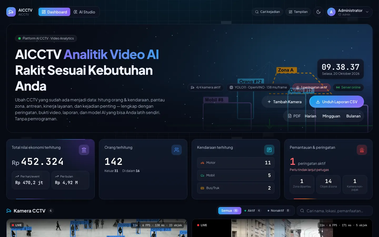Toggle dark mode with the moon icon
This screenshot has width=379, height=237.
[x=318, y=12]
